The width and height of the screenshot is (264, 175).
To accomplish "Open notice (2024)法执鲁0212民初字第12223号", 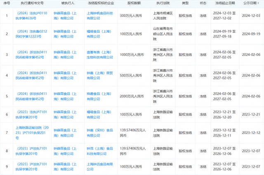I will (x=31, y=34).
